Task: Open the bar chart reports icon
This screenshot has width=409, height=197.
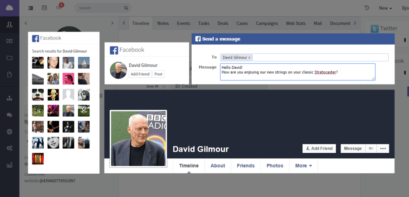Action: point(9,165)
